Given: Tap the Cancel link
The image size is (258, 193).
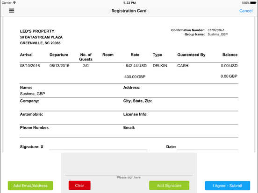Looking at the screenshot, I should point(246,11).
